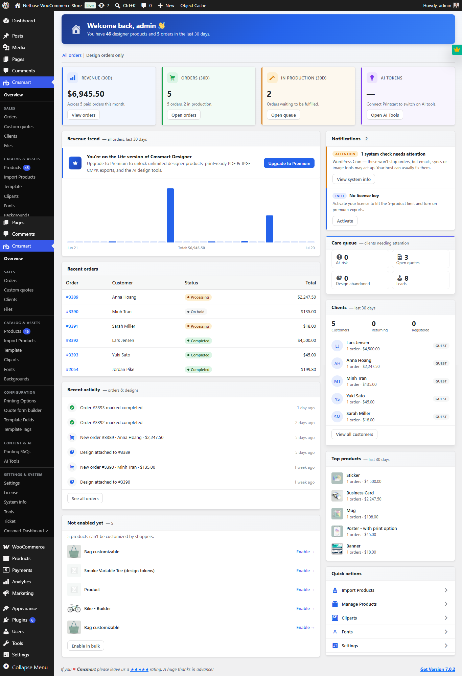Click the Sticker product thumbnail
Screen dimensions: 462x676
point(337,478)
